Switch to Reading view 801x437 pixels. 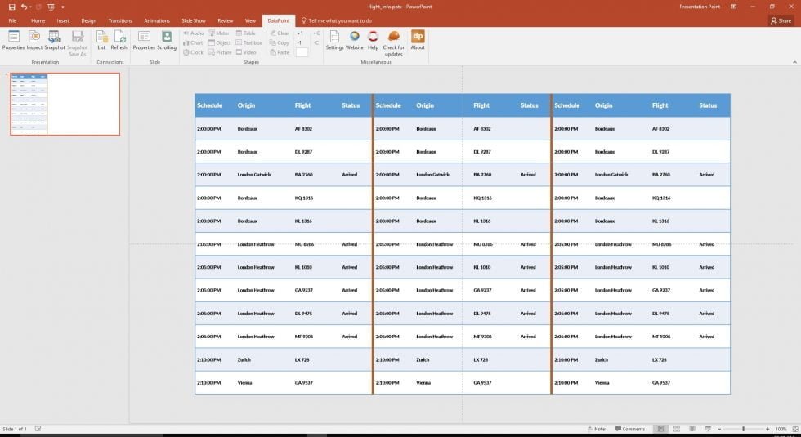click(692, 430)
